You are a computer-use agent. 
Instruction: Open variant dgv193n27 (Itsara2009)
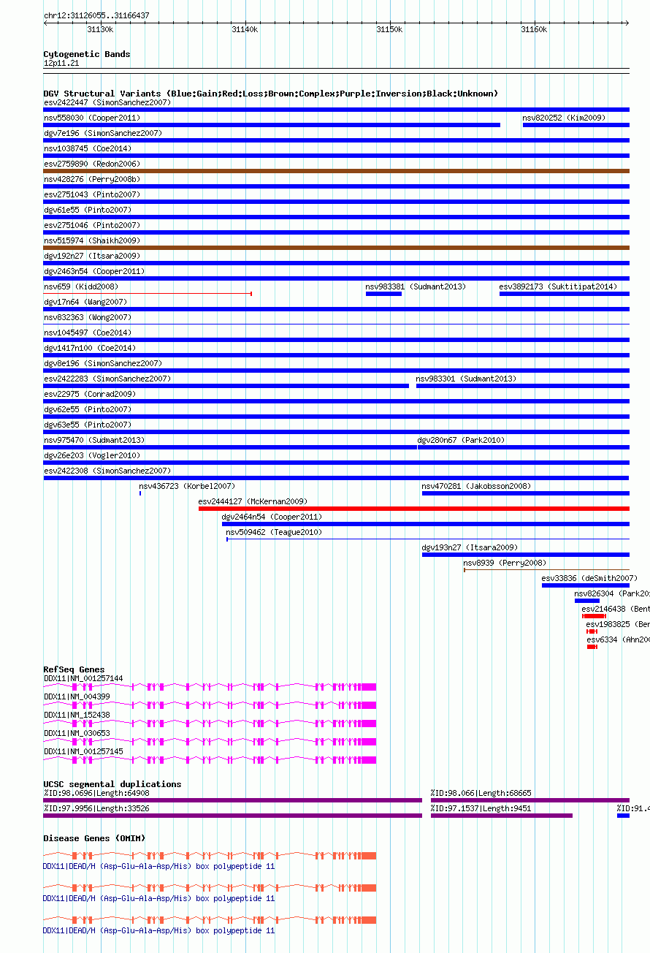click(470, 547)
